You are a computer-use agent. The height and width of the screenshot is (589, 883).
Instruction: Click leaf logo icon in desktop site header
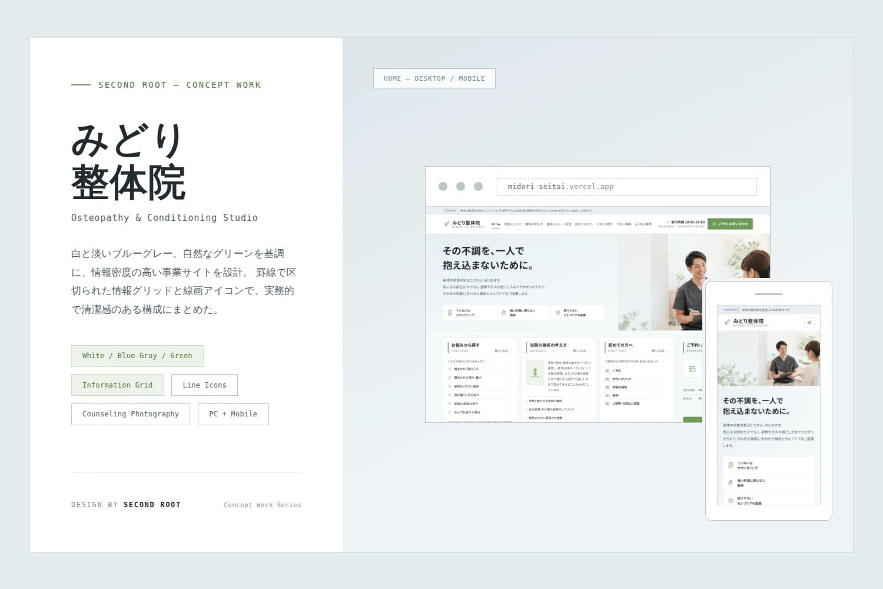pyautogui.click(x=446, y=224)
